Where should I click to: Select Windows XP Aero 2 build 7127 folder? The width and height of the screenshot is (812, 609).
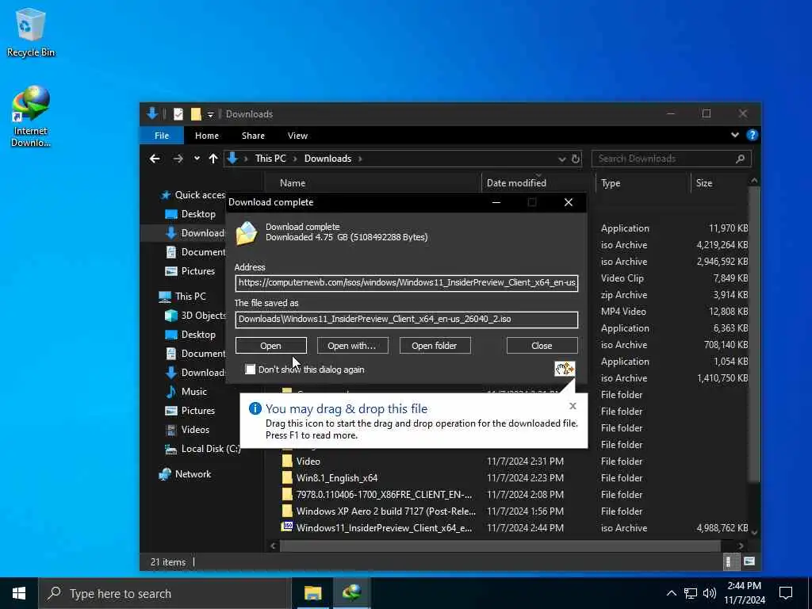point(386,511)
